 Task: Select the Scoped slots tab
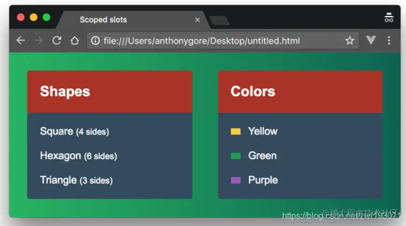pyautogui.click(x=134, y=20)
